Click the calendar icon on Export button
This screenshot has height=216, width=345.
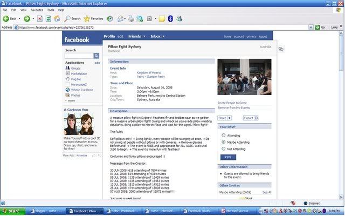tap(256, 118)
